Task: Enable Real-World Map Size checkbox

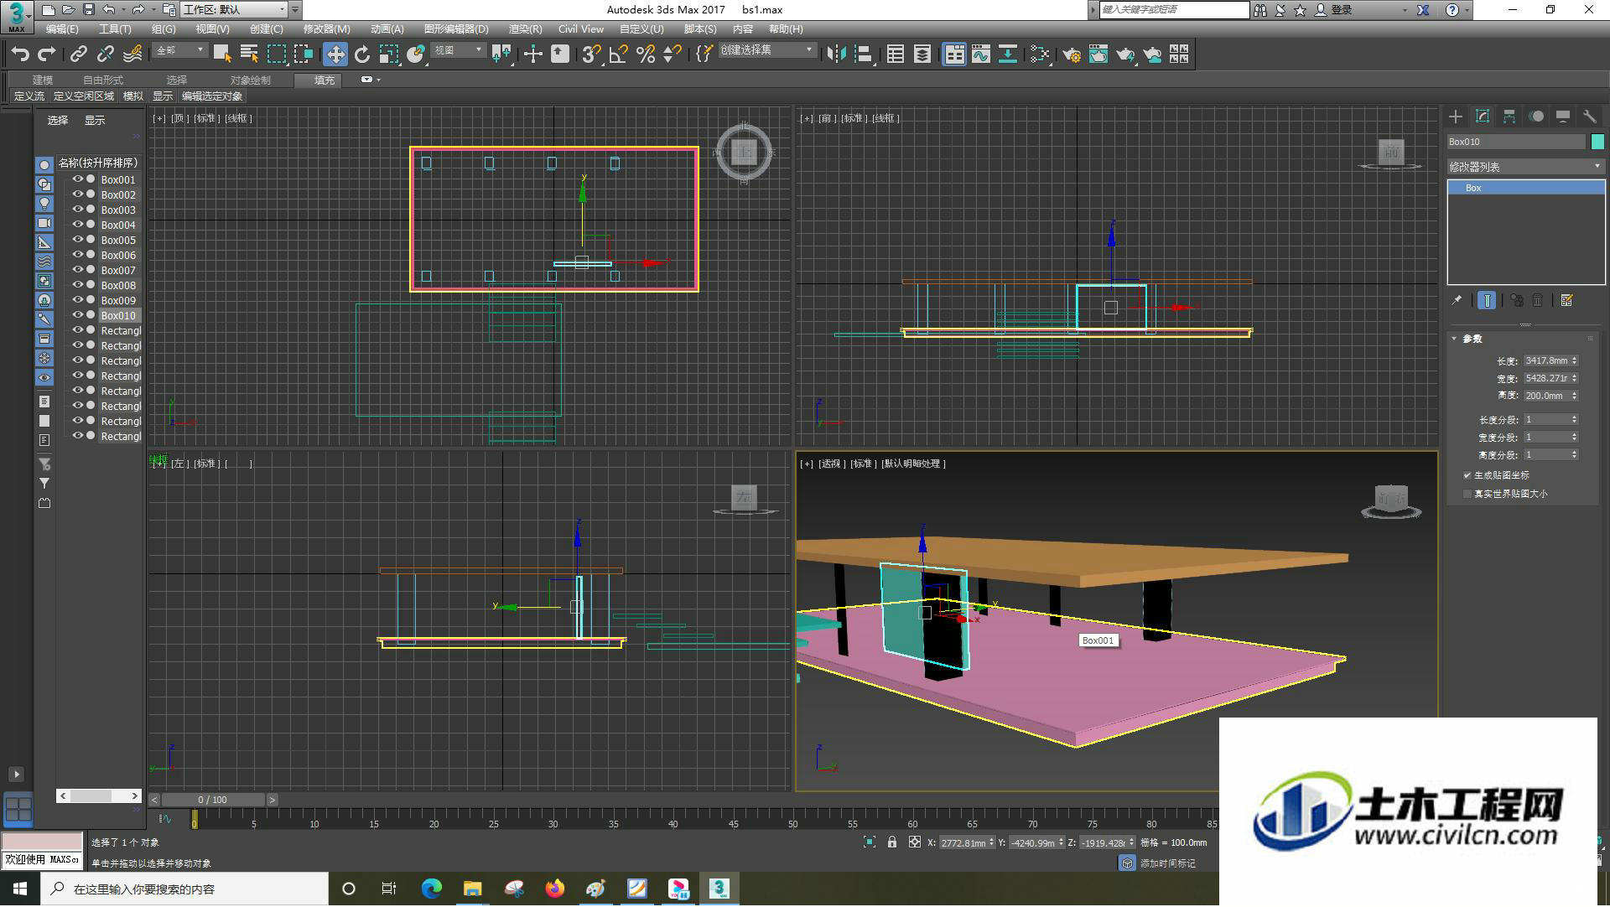Action: coord(1467,494)
